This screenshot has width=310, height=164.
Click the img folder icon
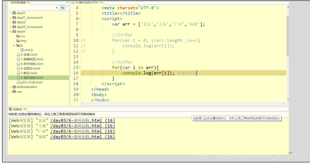(18, 41)
